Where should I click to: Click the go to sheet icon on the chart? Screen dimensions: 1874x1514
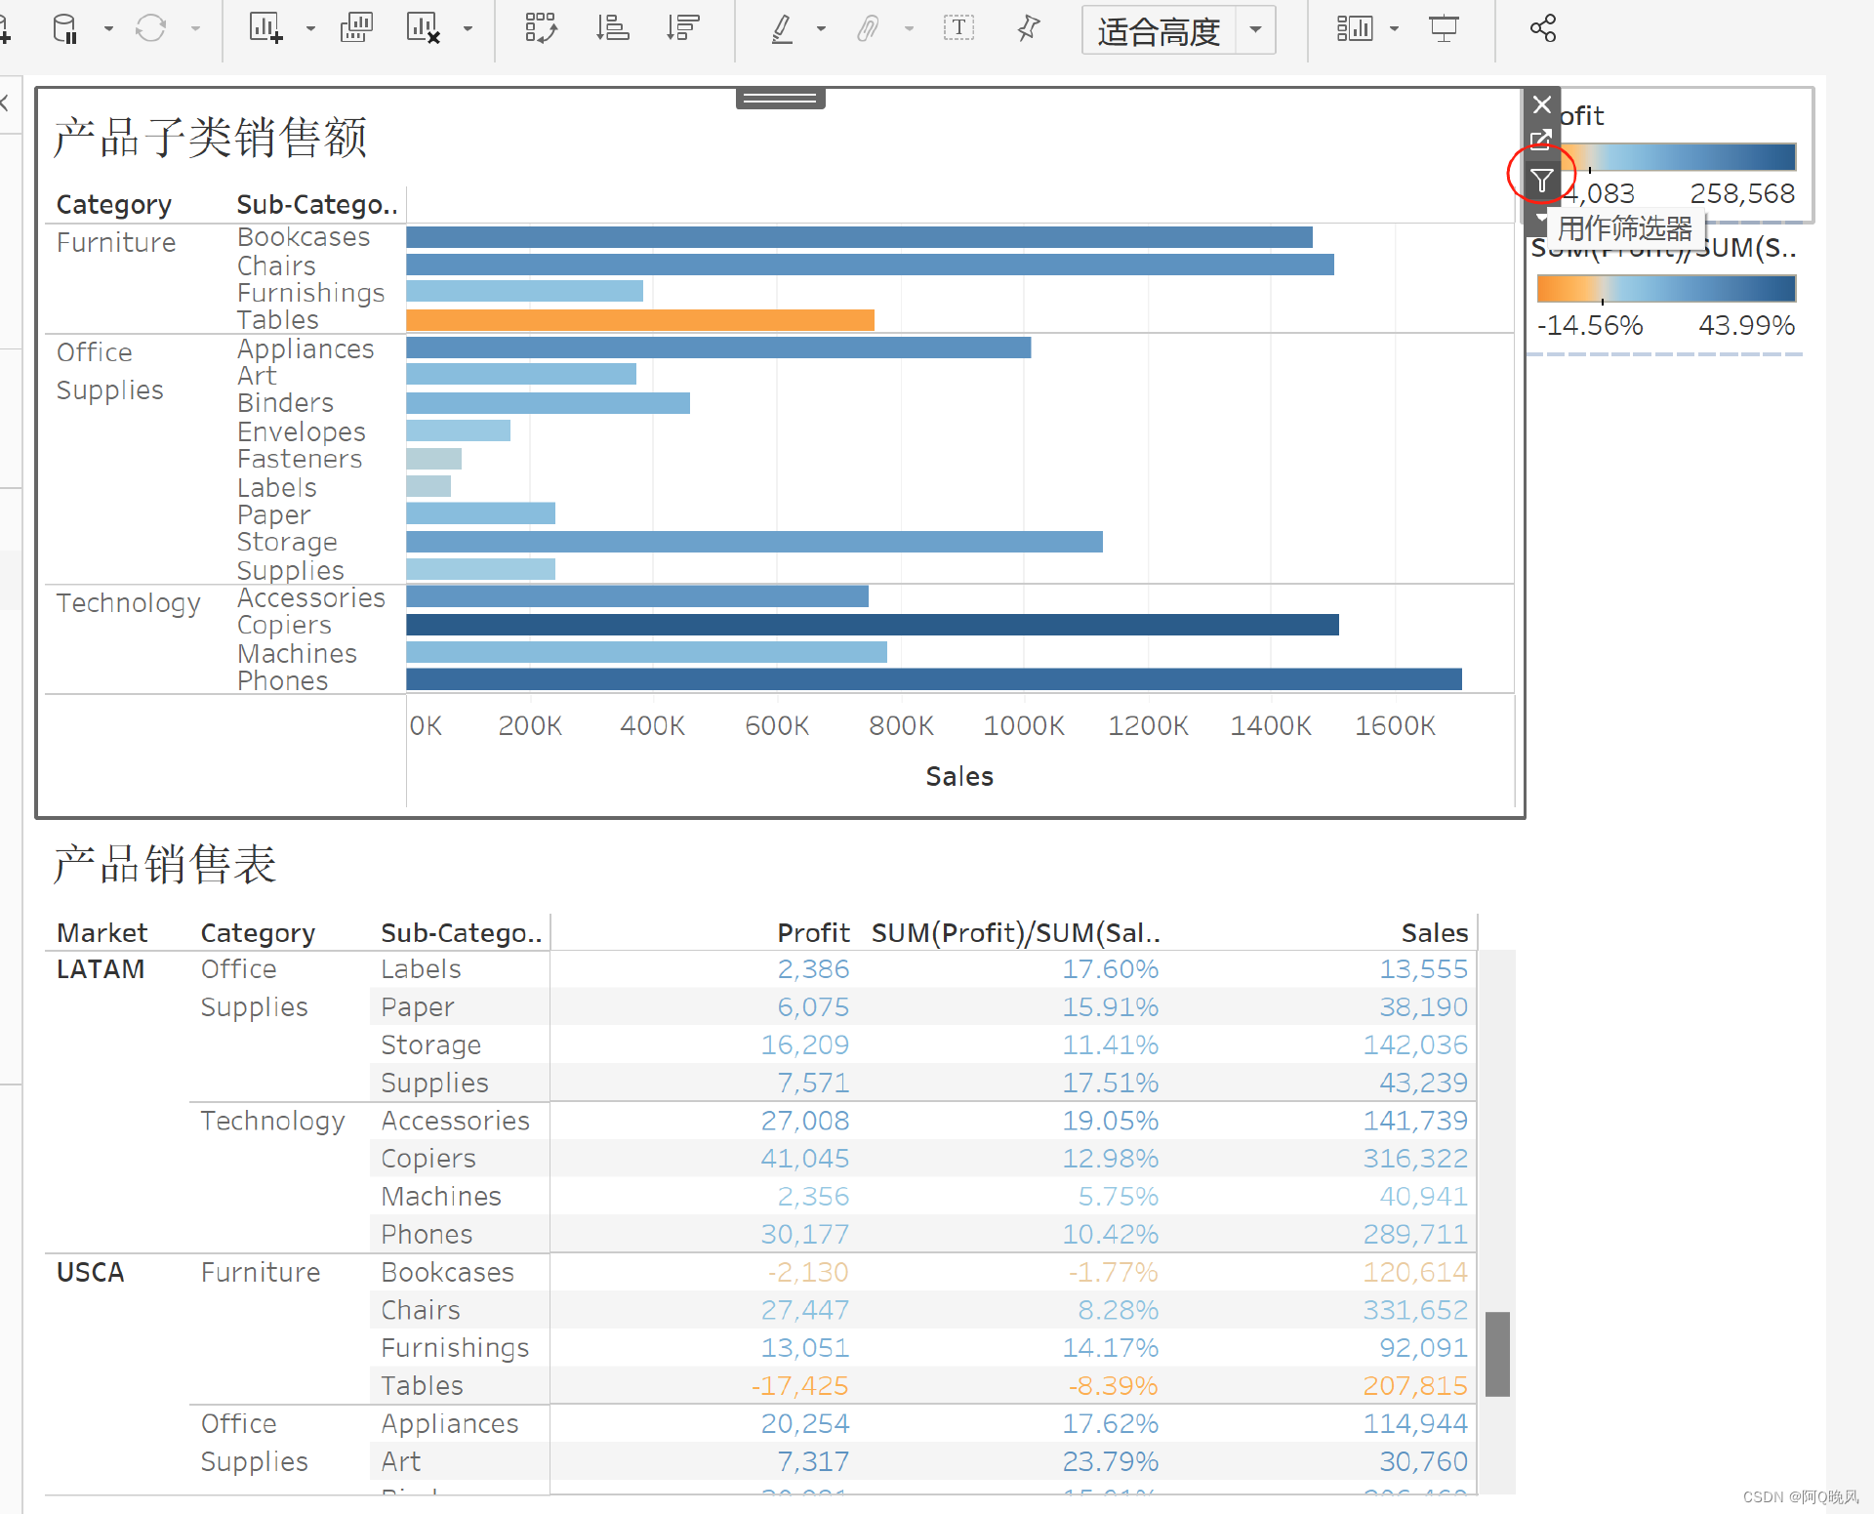1541,141
